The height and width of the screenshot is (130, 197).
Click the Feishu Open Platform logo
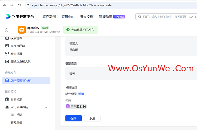[20, 17]
